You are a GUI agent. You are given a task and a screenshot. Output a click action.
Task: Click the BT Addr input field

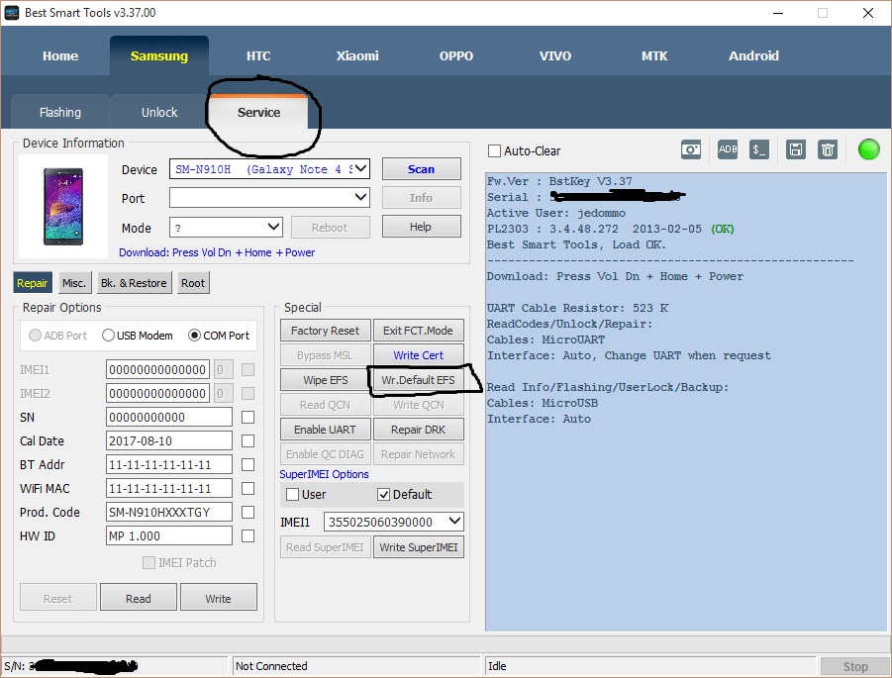[x=169, y=465]
